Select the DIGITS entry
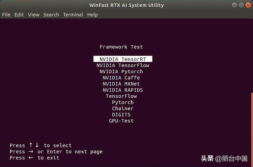Screen dimensions: 253x167 click(121, 115)
